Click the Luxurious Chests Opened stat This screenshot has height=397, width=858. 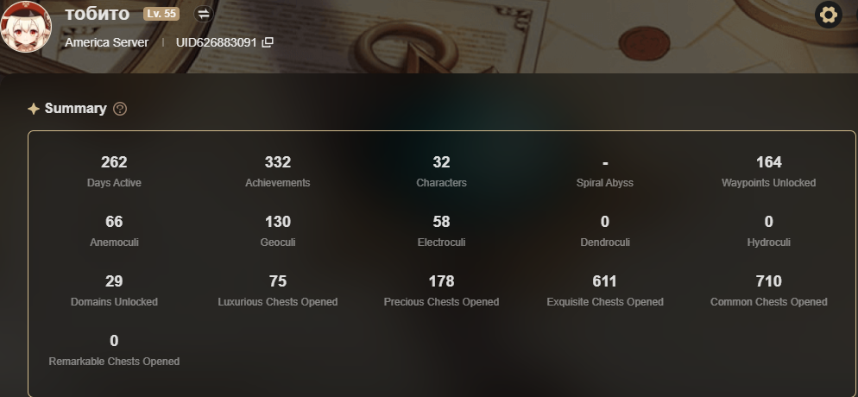coord(277,291)
